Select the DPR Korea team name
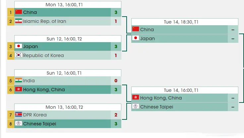 35,115
